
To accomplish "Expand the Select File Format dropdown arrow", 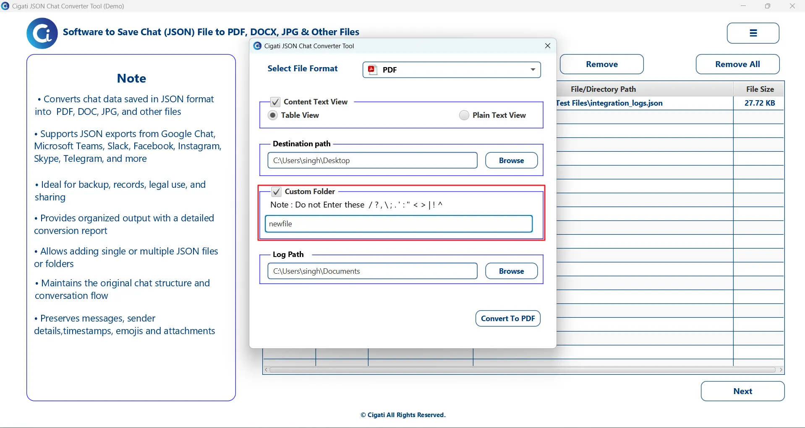I will [x=533, y=70].
